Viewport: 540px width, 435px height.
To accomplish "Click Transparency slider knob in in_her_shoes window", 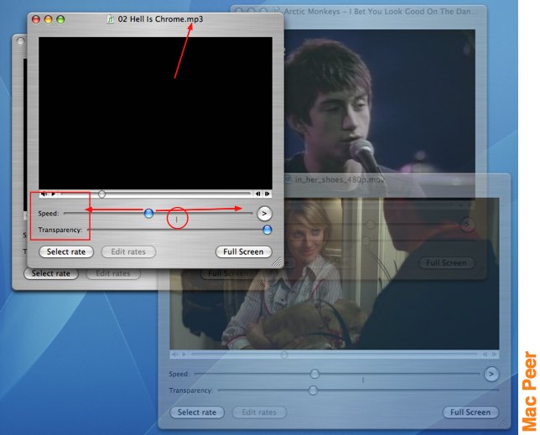I will pos(313,390).
